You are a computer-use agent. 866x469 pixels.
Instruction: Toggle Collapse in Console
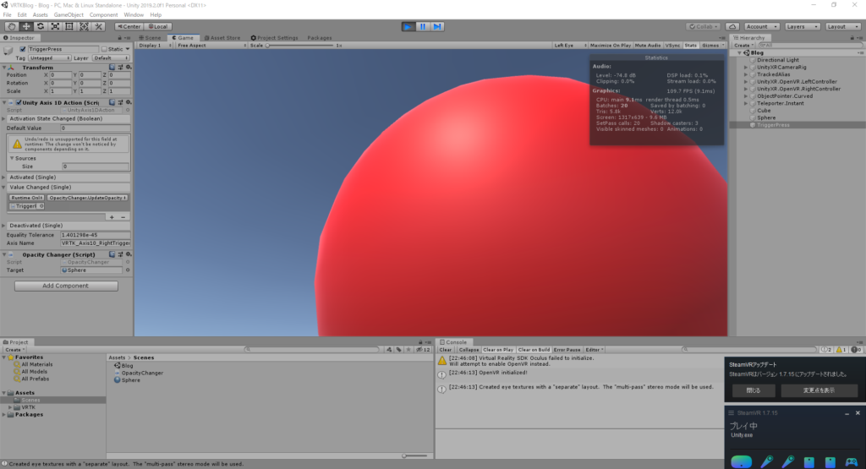[469, 350]
